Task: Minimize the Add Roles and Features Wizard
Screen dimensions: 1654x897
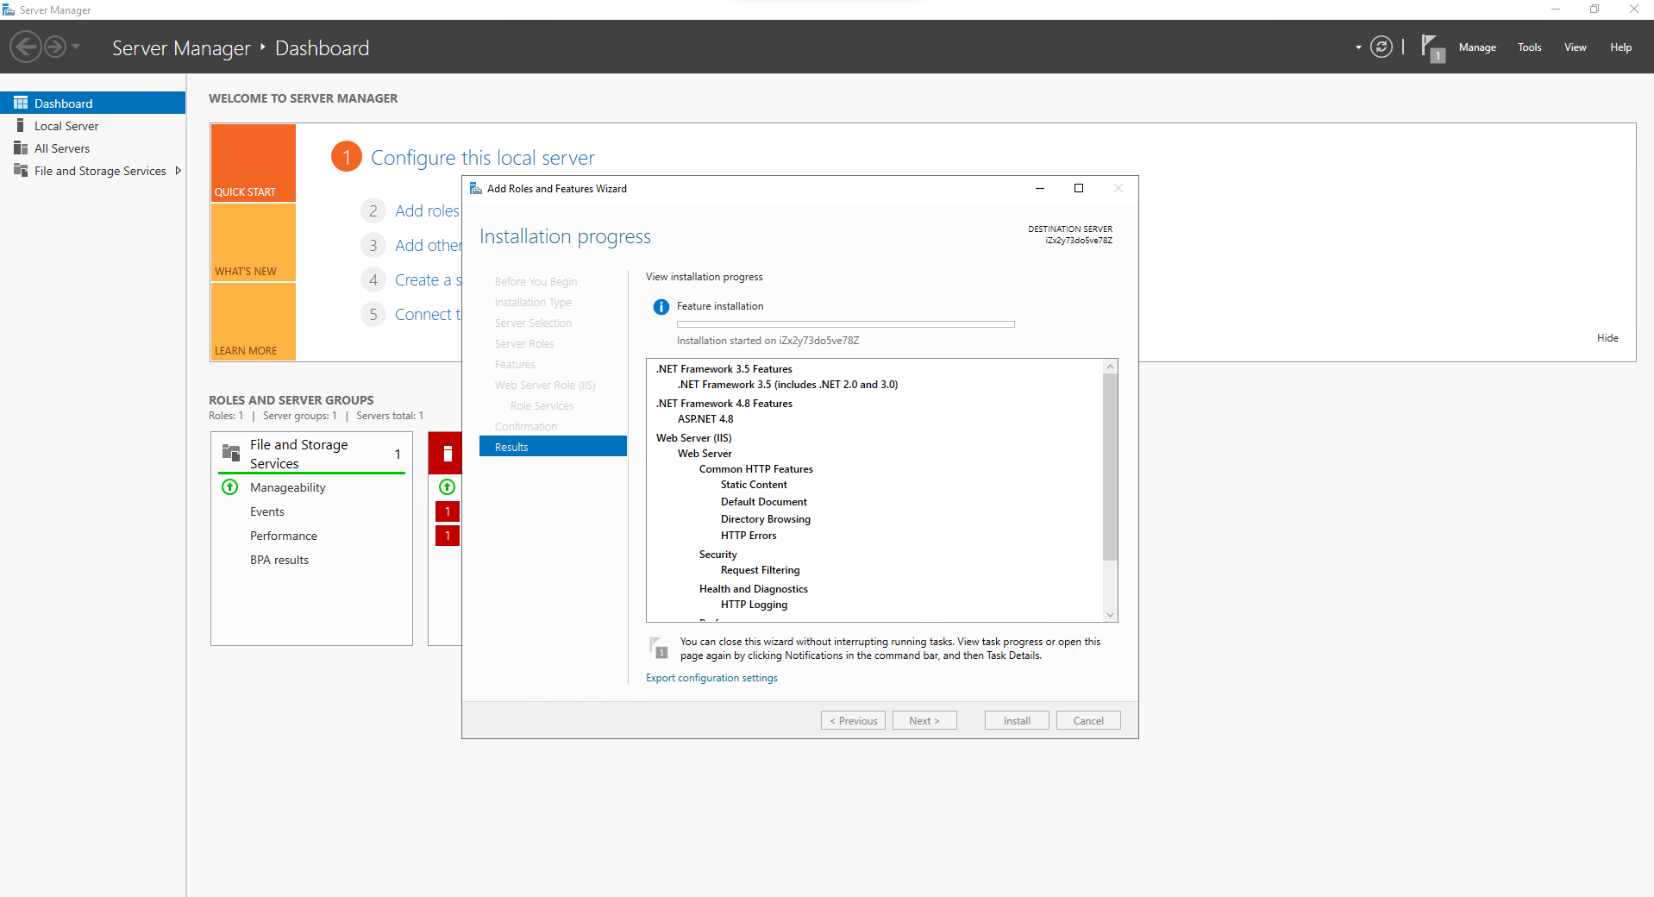Action: click(x=1039, y=188)
